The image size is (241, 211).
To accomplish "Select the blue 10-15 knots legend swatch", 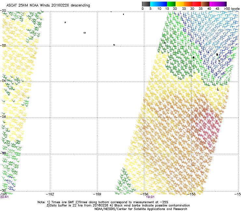I will [x=163, y=4].
